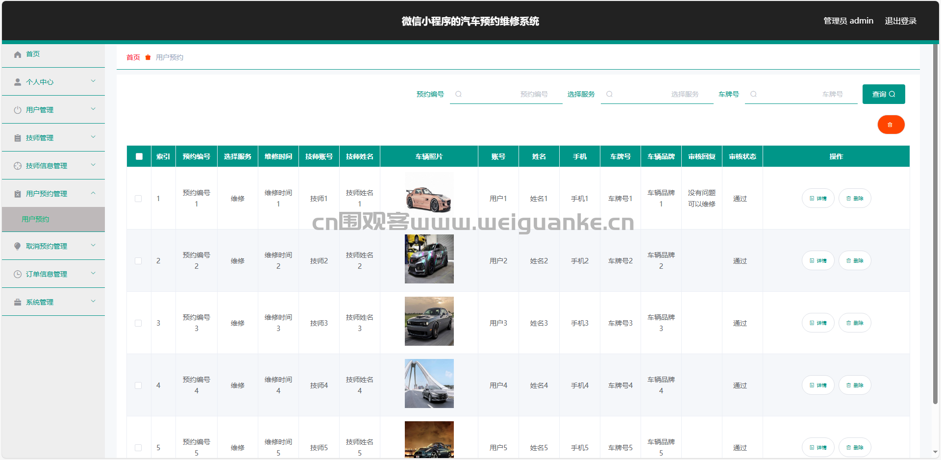Click 删除 for row 预约编号2
Screen dimensions: 941x460
(855, 261)
